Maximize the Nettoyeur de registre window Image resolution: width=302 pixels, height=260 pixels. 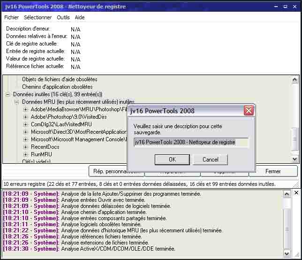click(x=285, y=7)
